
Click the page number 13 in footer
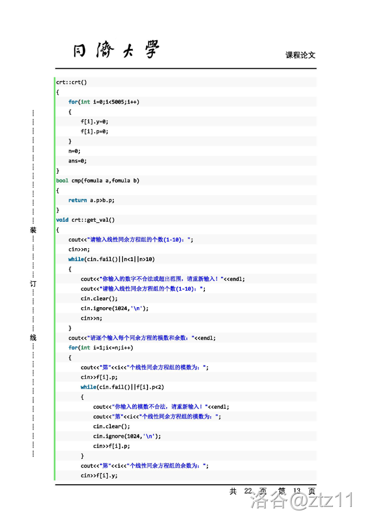point(296,491)
